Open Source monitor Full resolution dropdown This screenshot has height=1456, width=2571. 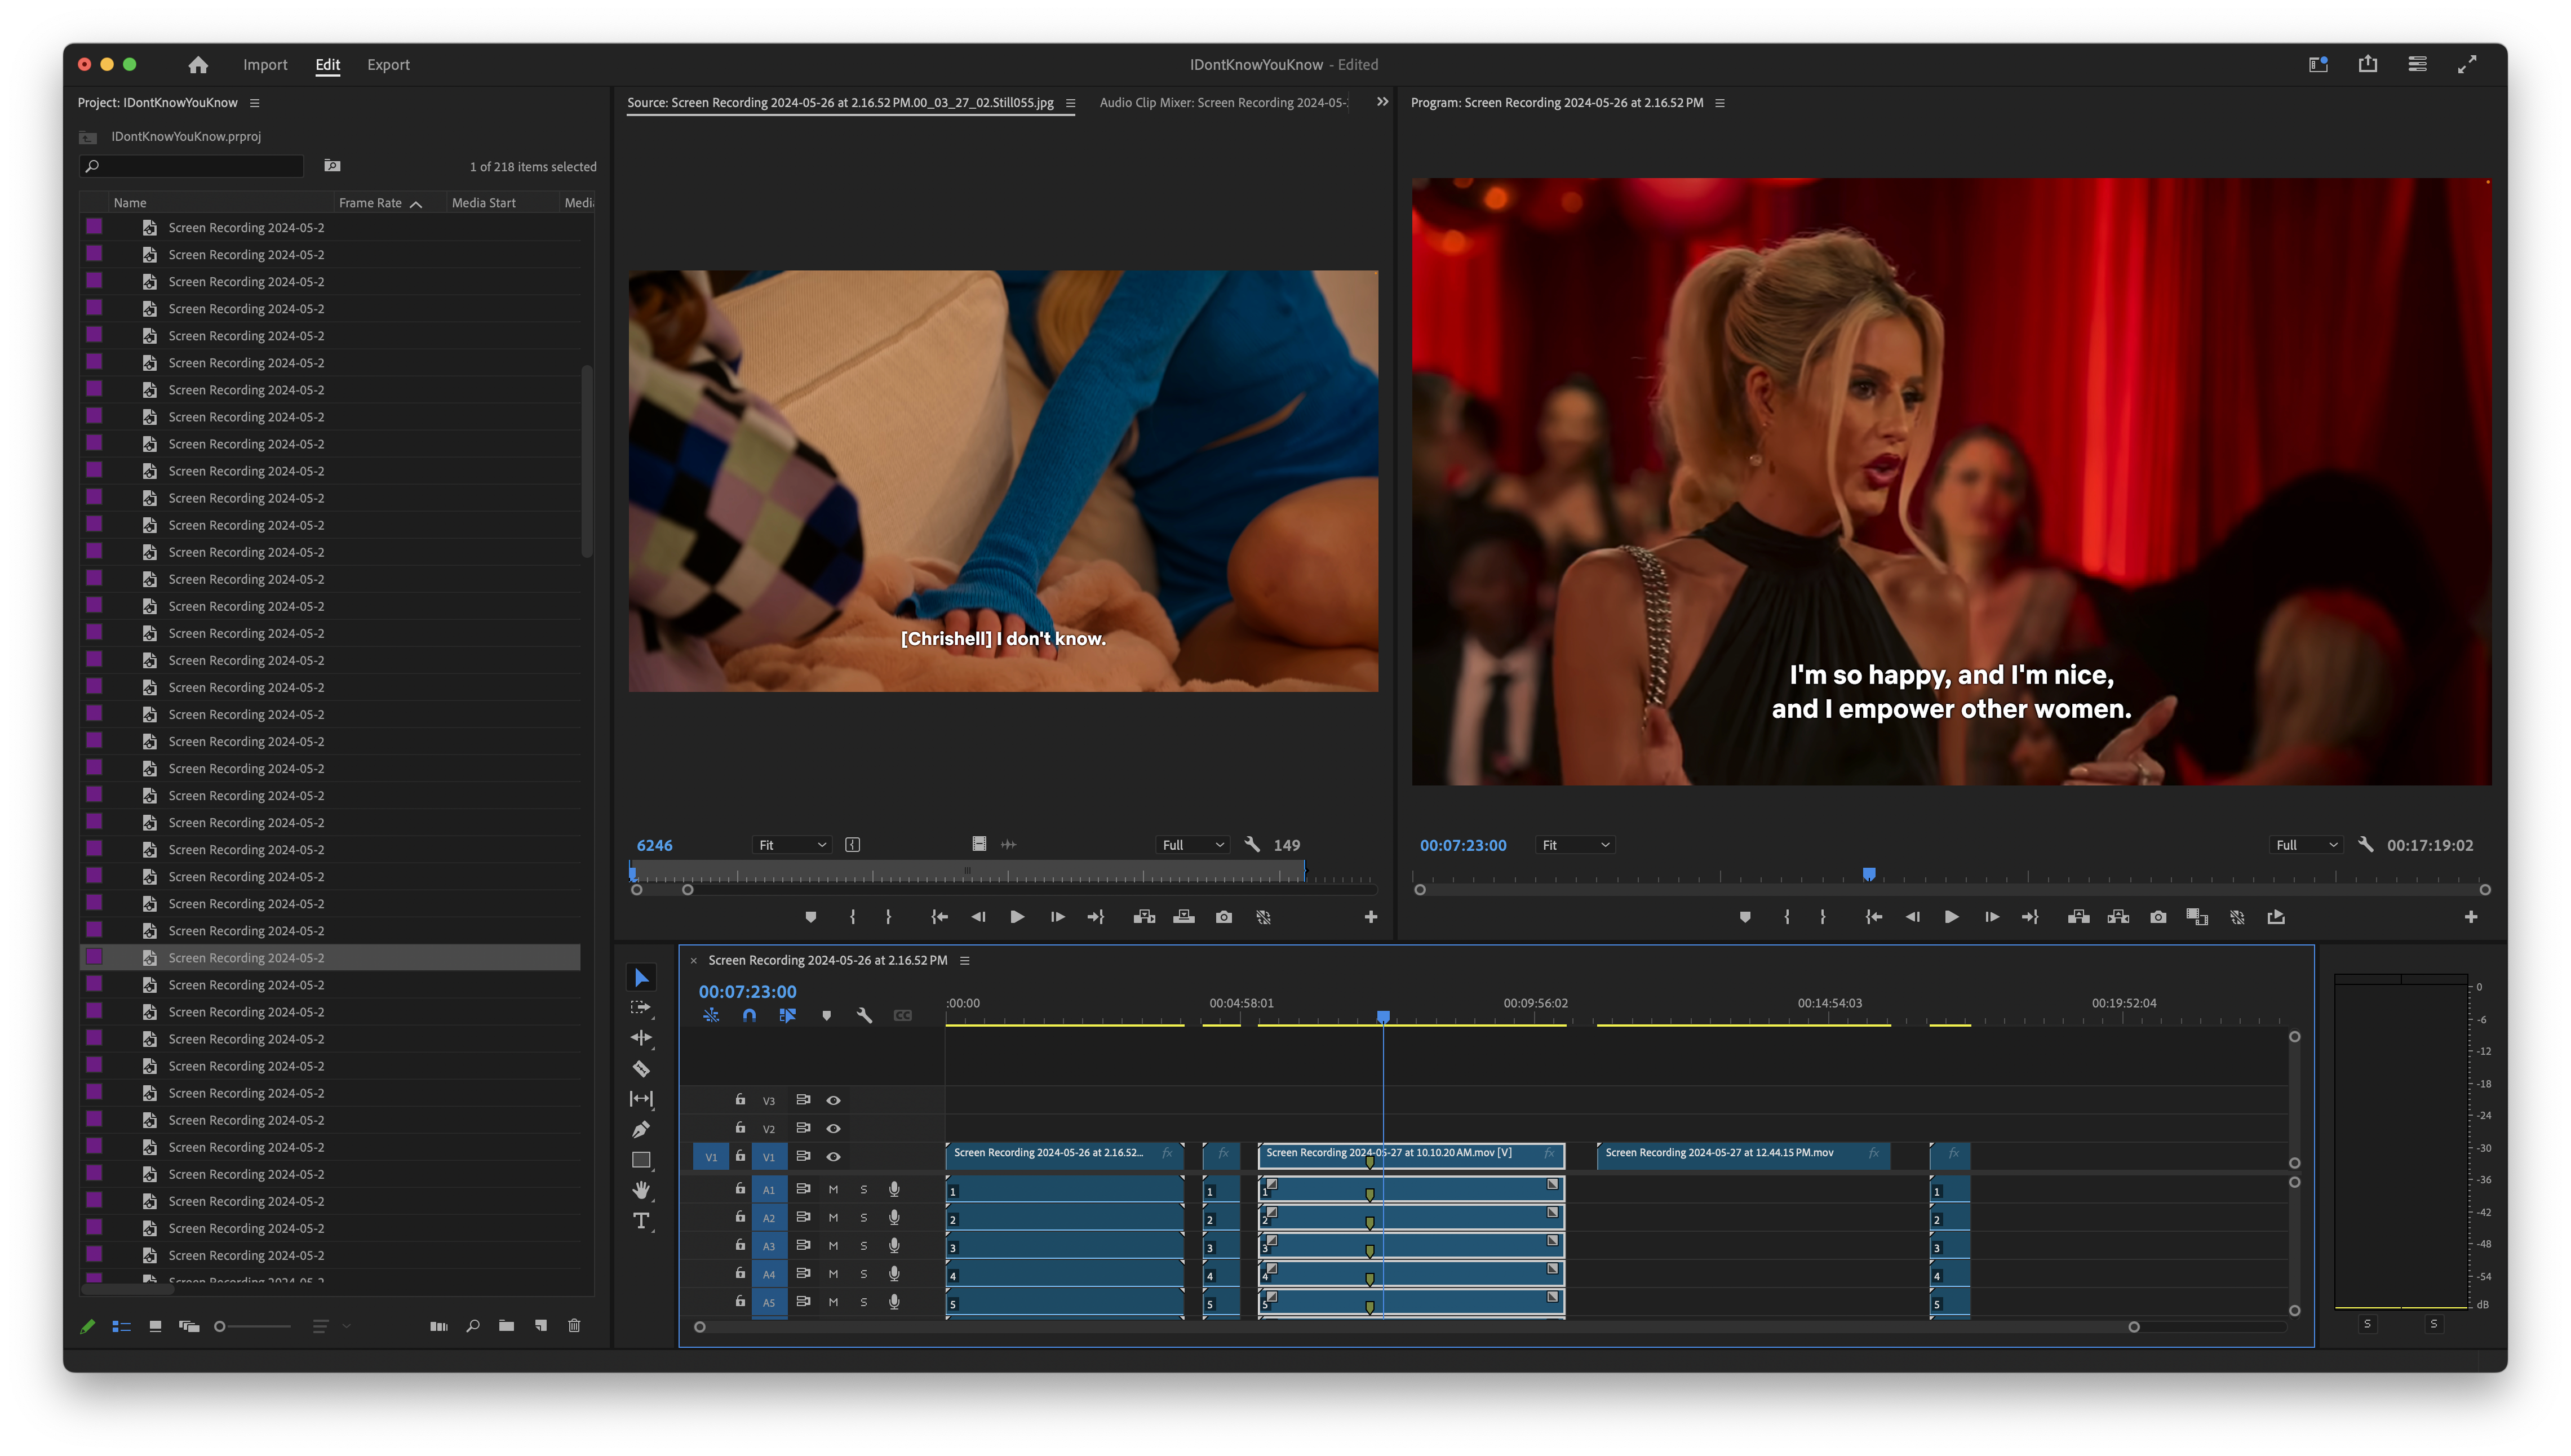pyautogui.click(x=1192, y=844)
